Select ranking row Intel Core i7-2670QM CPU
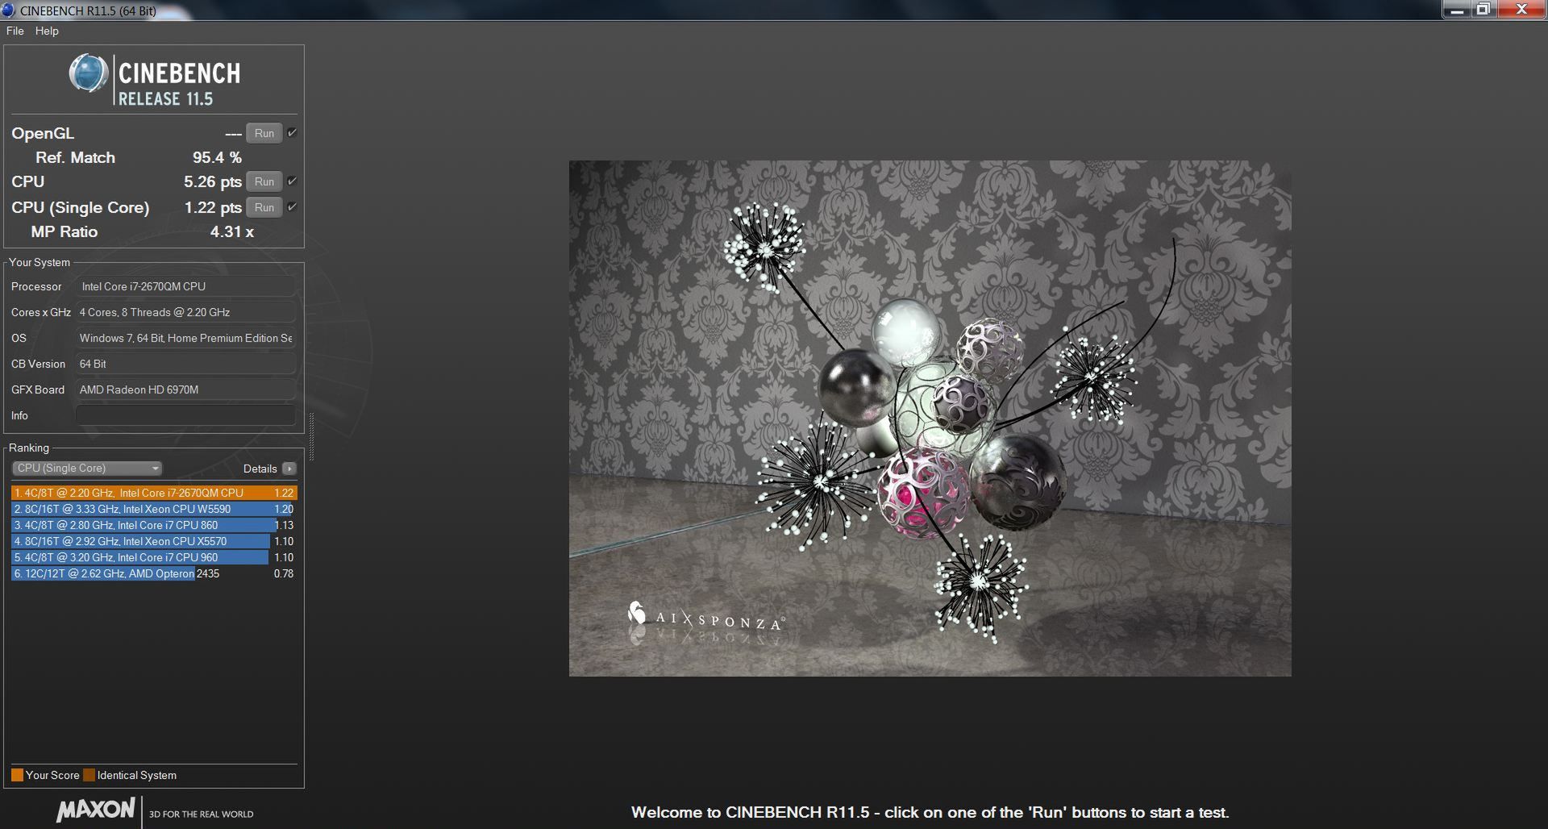 (x=154, y=493)
